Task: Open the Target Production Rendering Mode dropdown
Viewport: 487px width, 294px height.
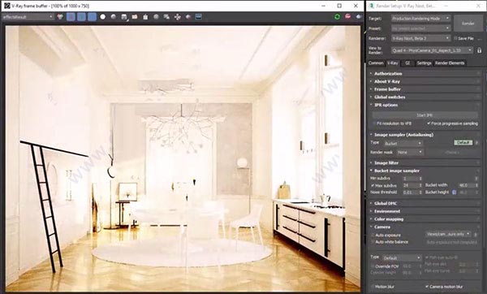Action: [x=420, y=19]
